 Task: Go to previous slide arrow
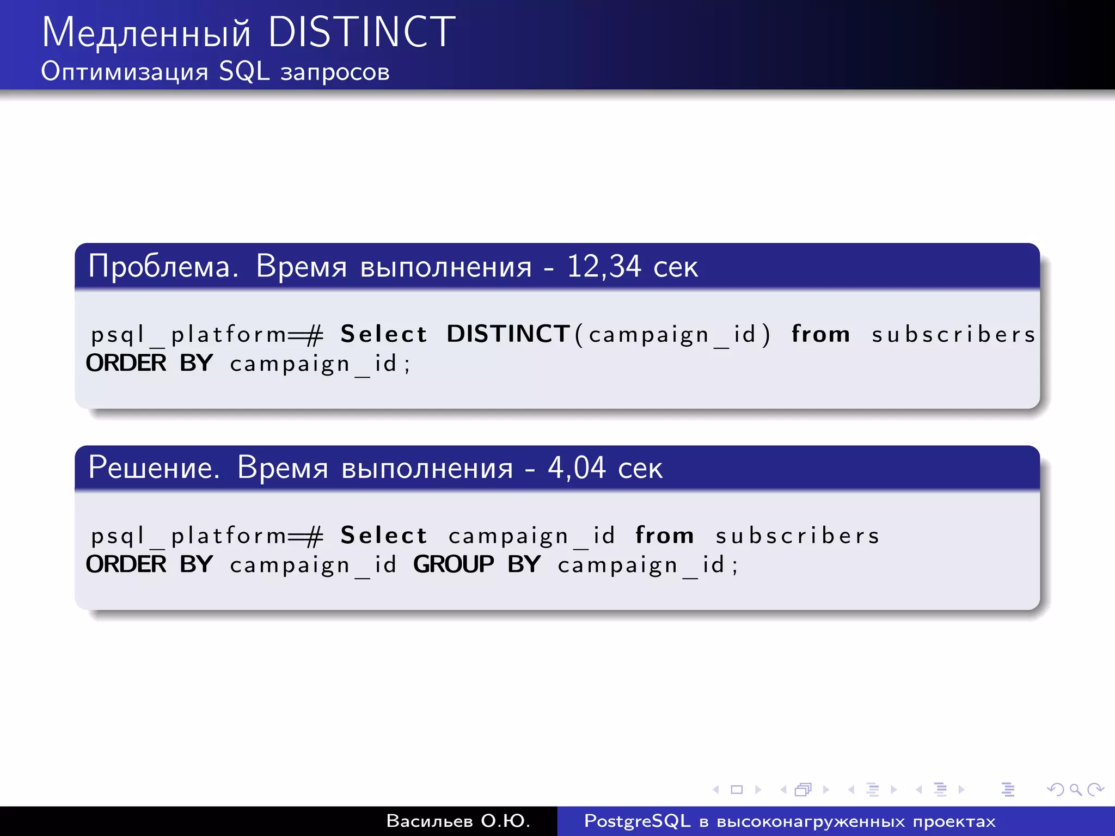click(x=716, y=789)
